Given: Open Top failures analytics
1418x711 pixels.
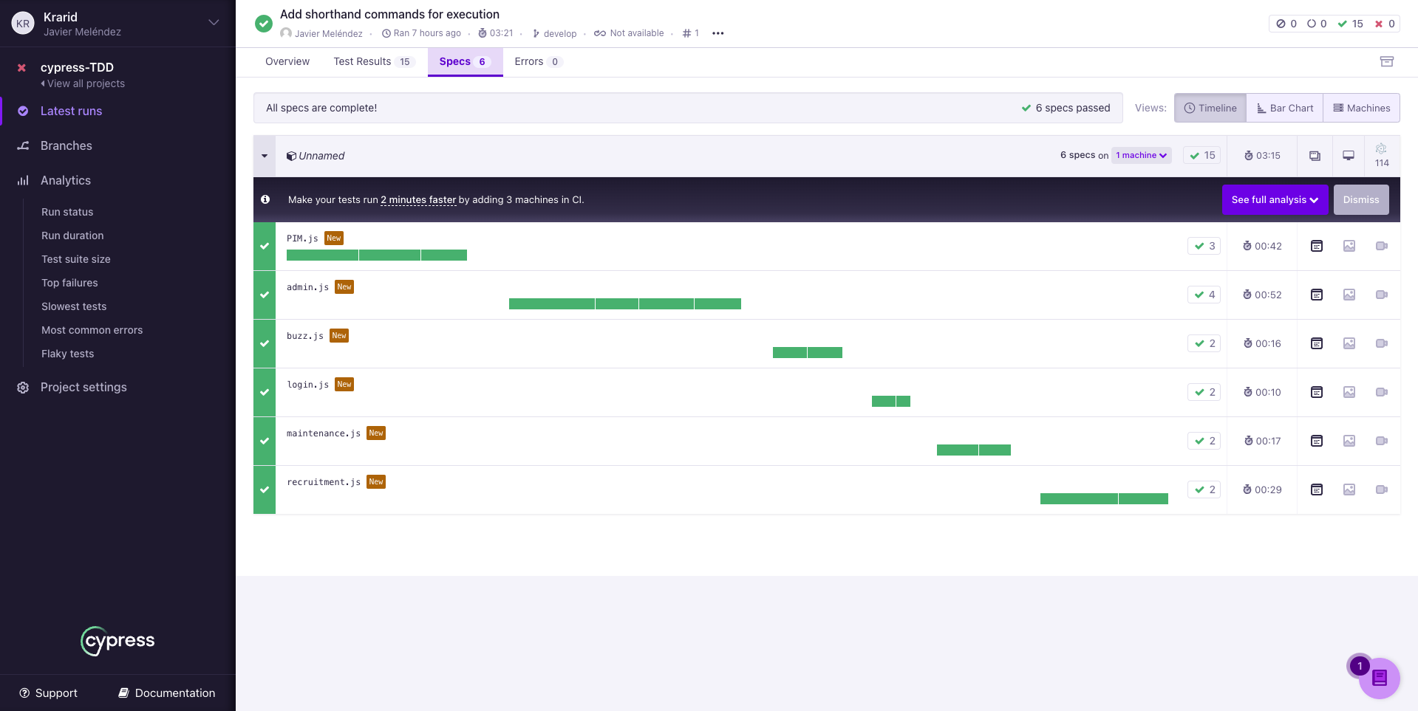Looking at the screenshot, I should 69,283.
